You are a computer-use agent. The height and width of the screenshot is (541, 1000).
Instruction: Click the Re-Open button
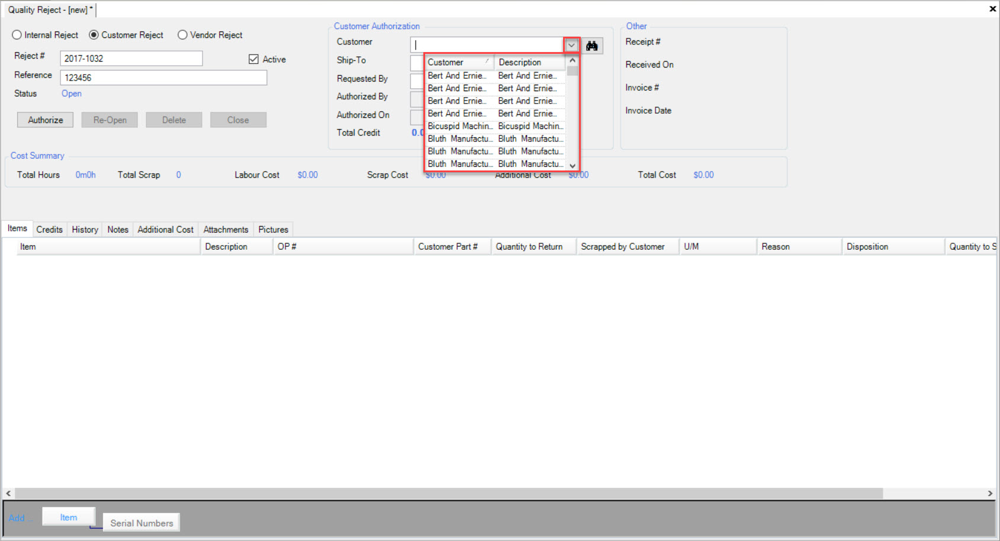pyautogui.click(x=110, y=120)
